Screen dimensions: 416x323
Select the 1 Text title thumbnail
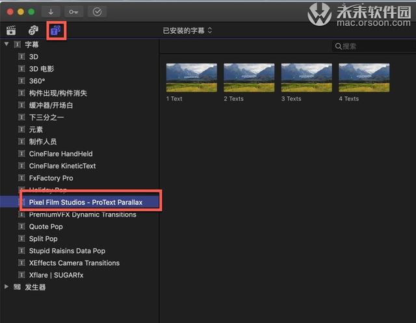click(x=192, y=77)
